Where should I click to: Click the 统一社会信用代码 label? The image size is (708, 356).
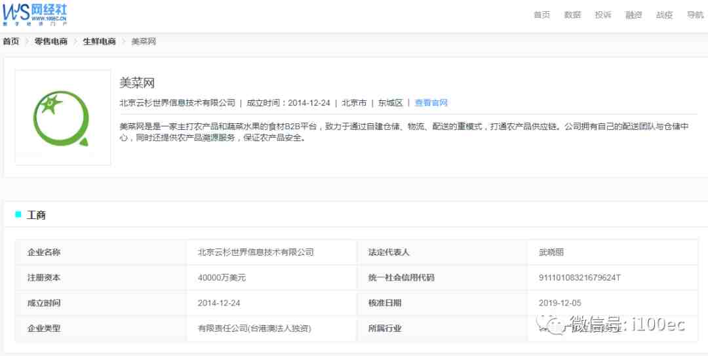[401, 277]
